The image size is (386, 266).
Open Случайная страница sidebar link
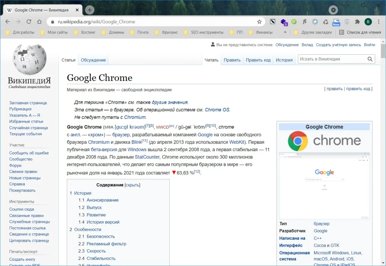click(x=29, y=128)
